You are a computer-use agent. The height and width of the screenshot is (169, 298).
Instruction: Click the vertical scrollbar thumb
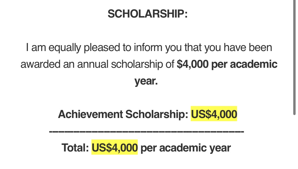pos(294,57)
